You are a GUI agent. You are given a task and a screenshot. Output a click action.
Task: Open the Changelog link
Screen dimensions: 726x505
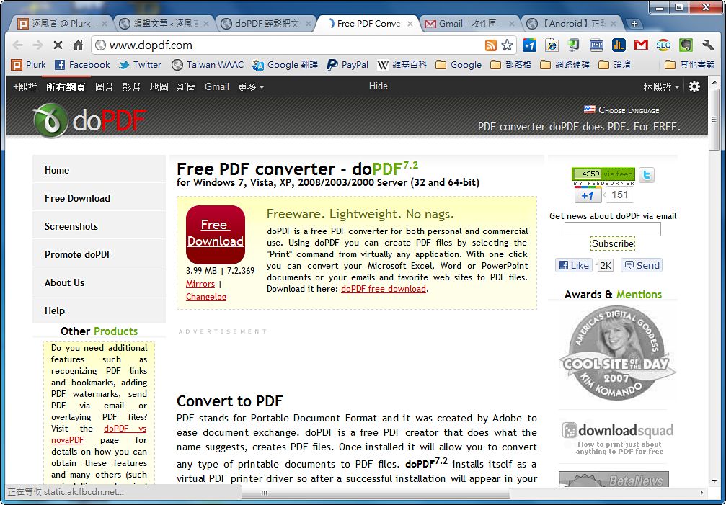pyautogui.click(x=206, y=297)
